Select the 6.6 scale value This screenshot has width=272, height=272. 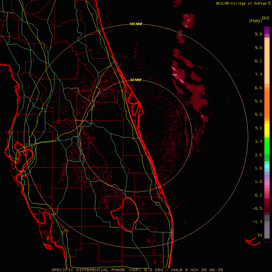[x=258, y=88]
